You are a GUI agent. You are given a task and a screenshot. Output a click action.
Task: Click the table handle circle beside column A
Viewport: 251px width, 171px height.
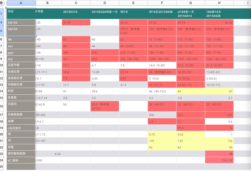tap(1, 3)
